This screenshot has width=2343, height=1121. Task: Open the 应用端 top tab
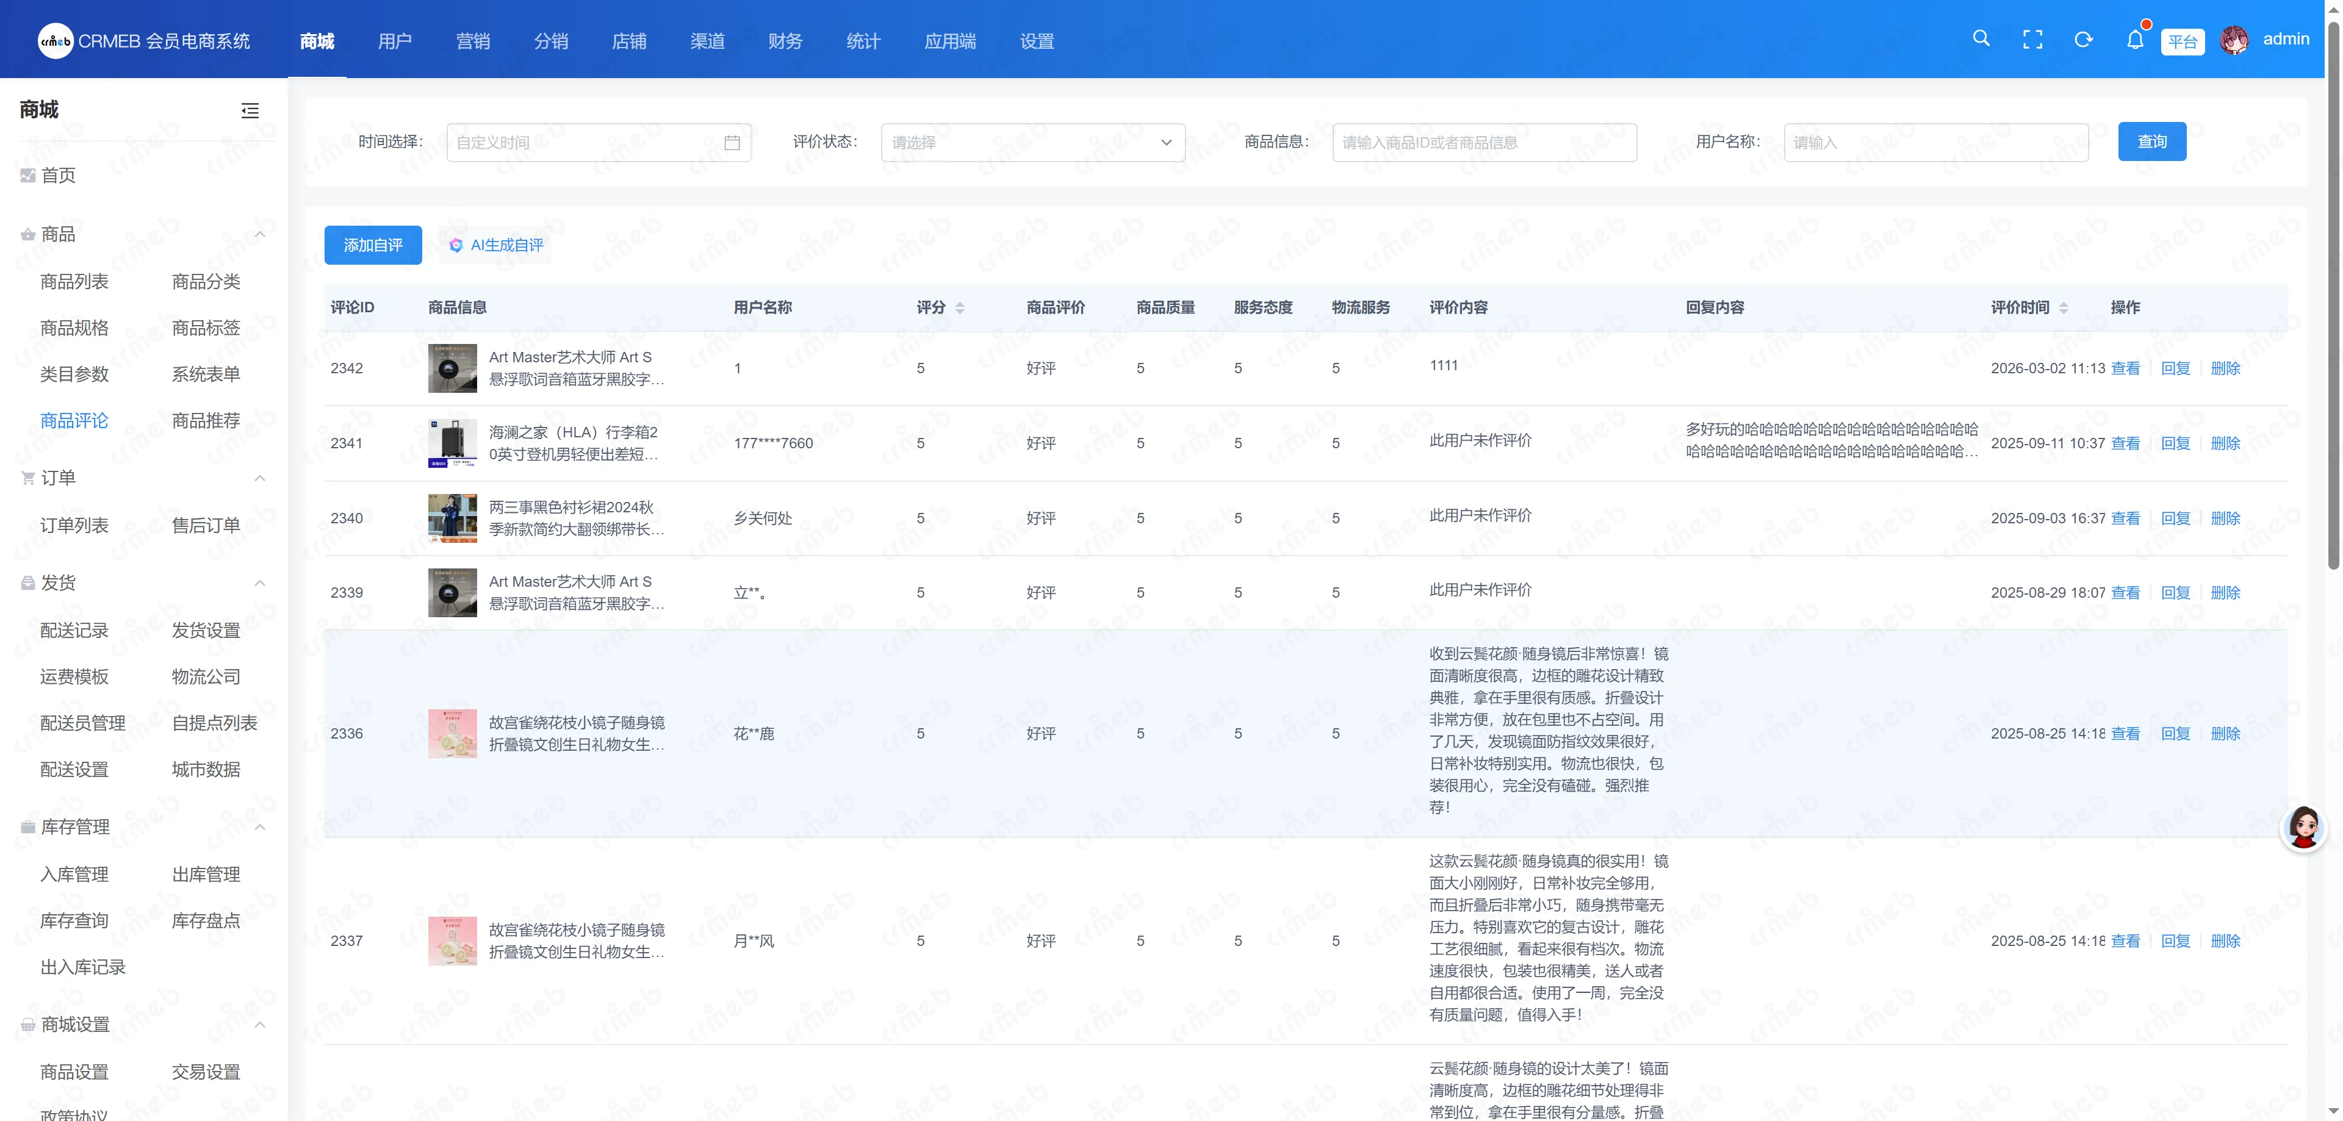[949, 41]
